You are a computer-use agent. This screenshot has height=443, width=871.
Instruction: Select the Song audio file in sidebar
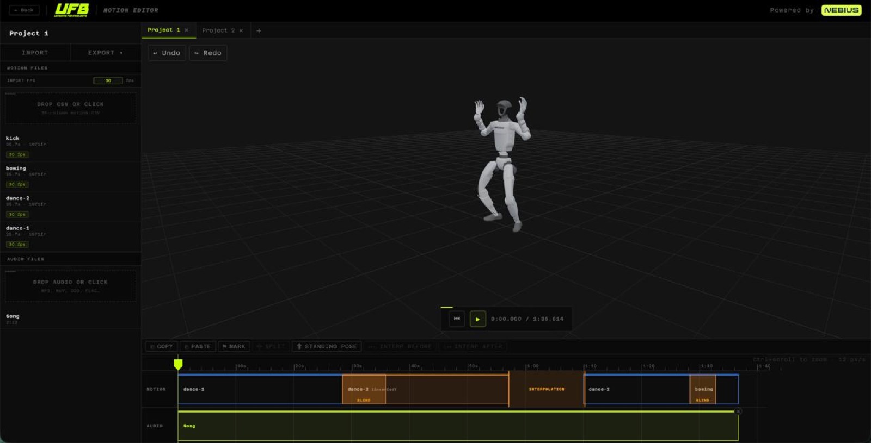pos(70,319)
